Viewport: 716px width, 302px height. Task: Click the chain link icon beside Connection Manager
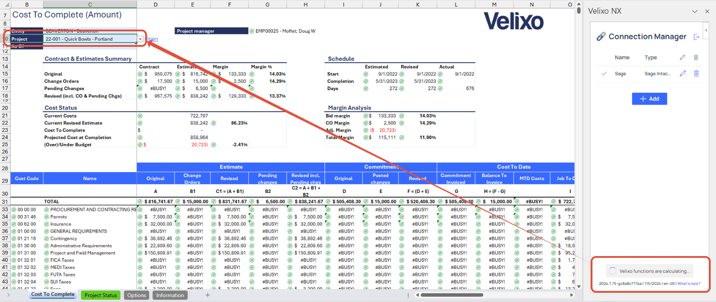point(601,37)
